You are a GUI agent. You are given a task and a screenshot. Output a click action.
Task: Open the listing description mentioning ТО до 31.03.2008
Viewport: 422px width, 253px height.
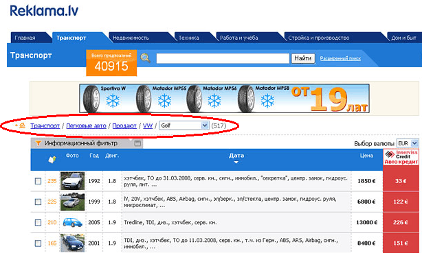click(236, 181)
